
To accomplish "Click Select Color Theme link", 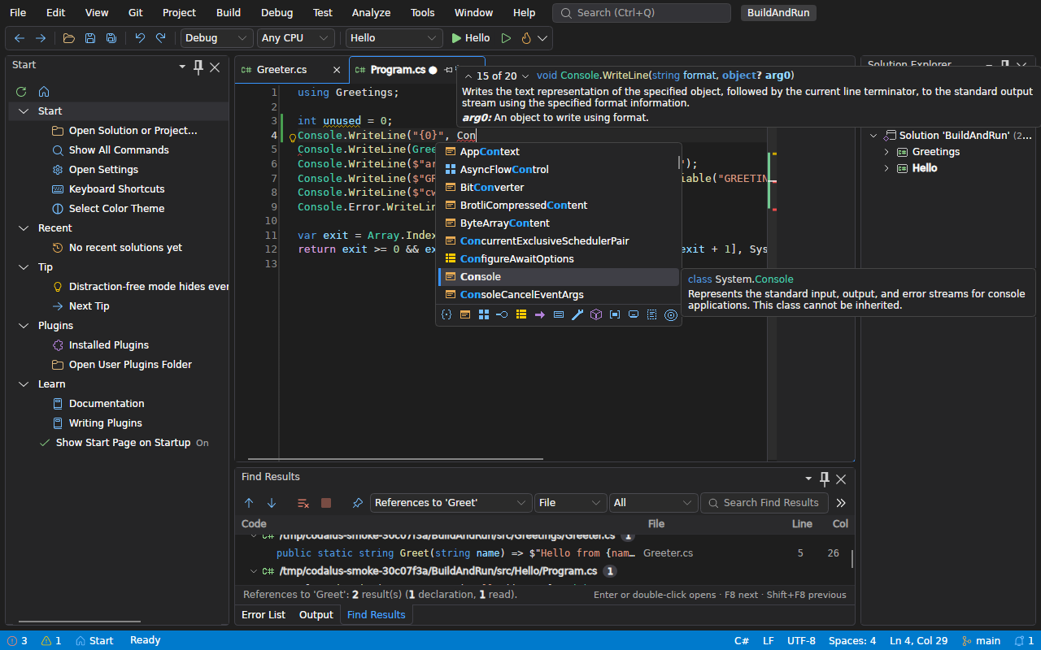I will point(116,209).
